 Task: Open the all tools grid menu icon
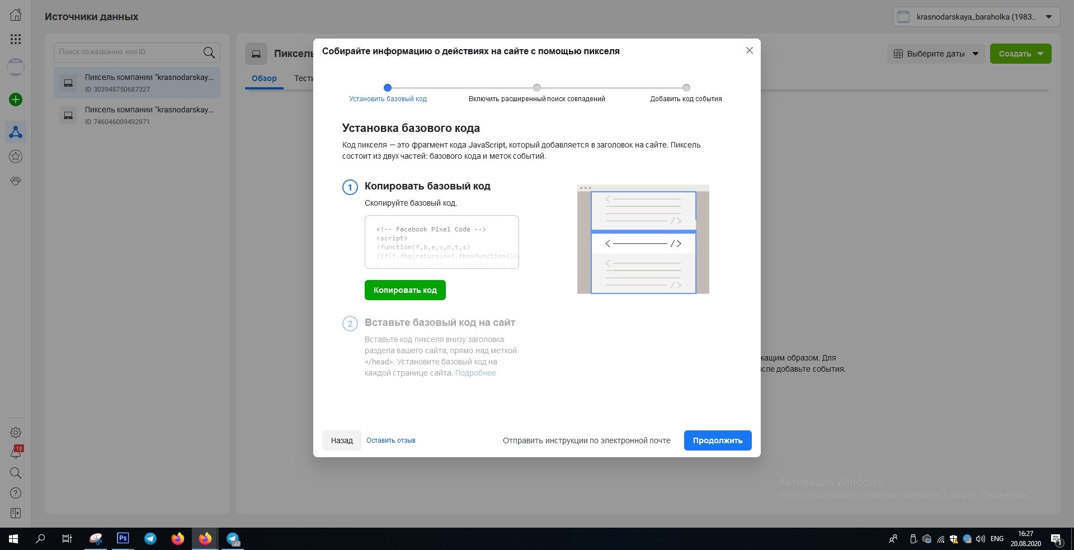pos(16,39)
